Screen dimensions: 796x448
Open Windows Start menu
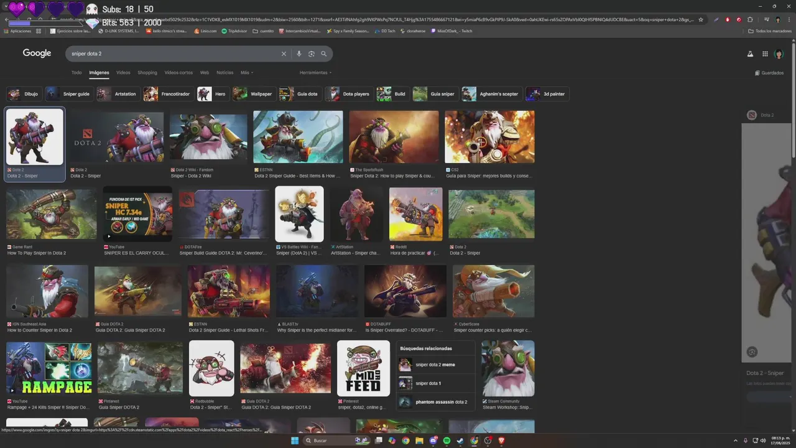(x=295, y=441)
